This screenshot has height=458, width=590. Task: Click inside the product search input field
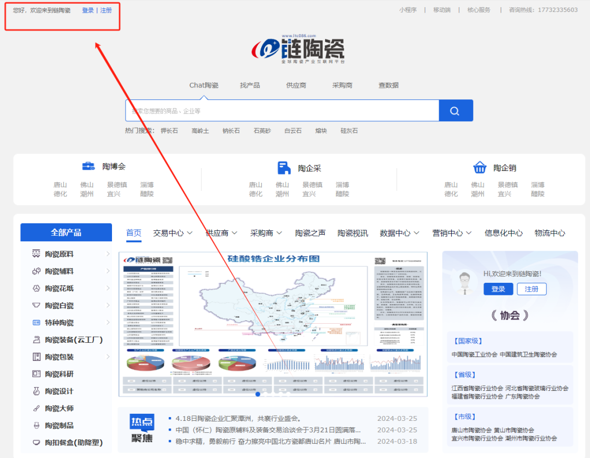tap(273, 110)
